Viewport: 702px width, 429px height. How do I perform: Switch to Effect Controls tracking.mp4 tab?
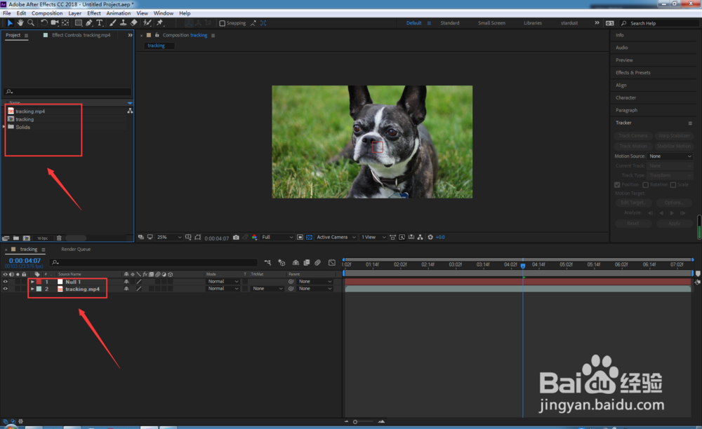click(x=81, y=35)
